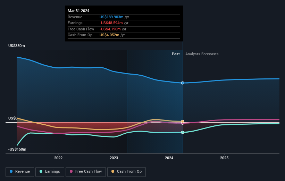Click the pink Free Cash Flow data point
The width and height of the screenshot is (285, 181).
click(x=183, y=123)
